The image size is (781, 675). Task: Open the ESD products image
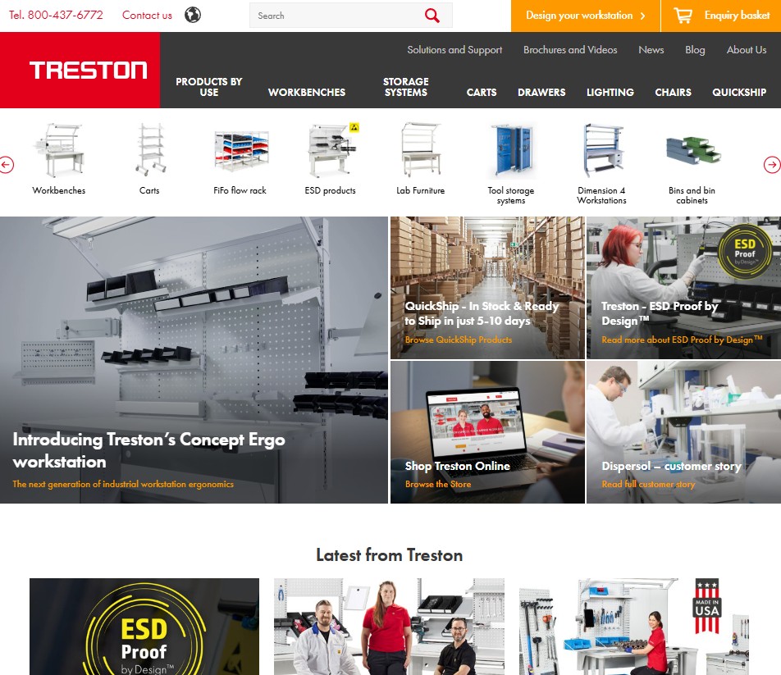pyautogui.click(x=332, y=150)
